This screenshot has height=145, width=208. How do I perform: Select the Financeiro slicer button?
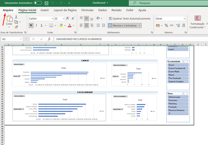[178, 100]
